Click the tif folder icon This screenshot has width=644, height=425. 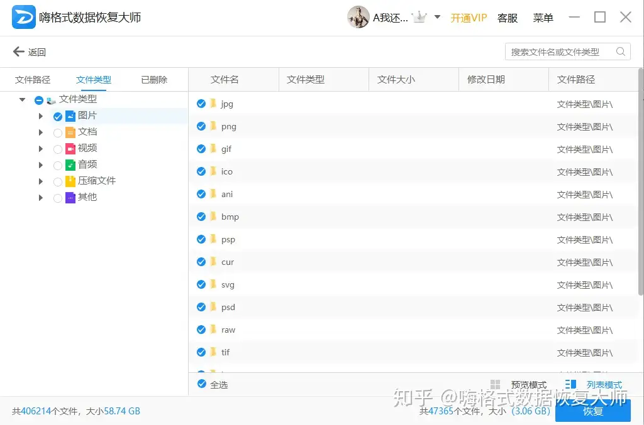(213, 352)
